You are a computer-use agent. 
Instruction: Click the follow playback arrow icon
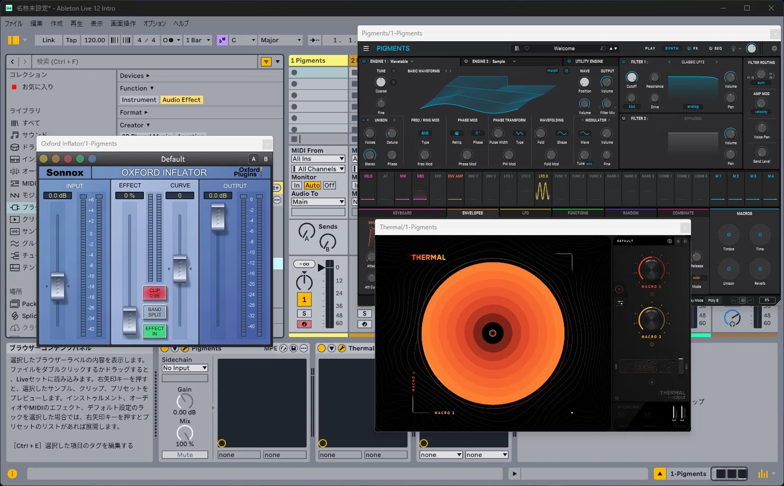[x=314, y=40]
